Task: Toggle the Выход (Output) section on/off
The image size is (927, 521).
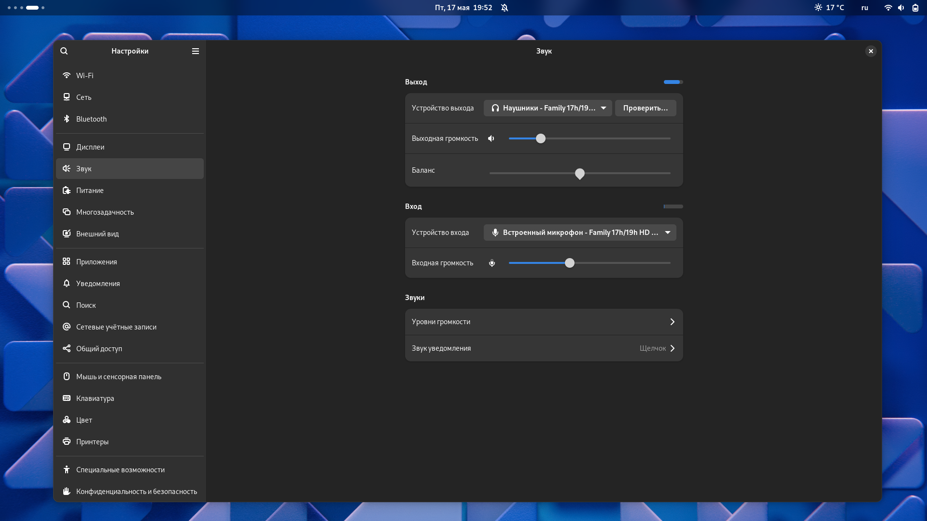Action: pyautogui.click(x=673, y=82)
